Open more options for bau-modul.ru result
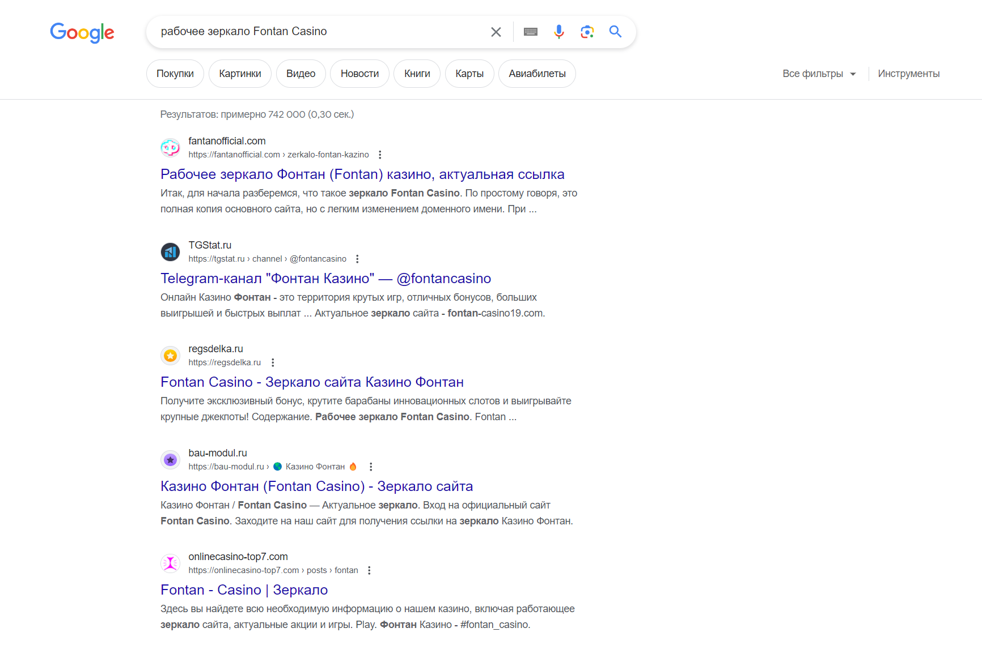 (x=371, y=467)
